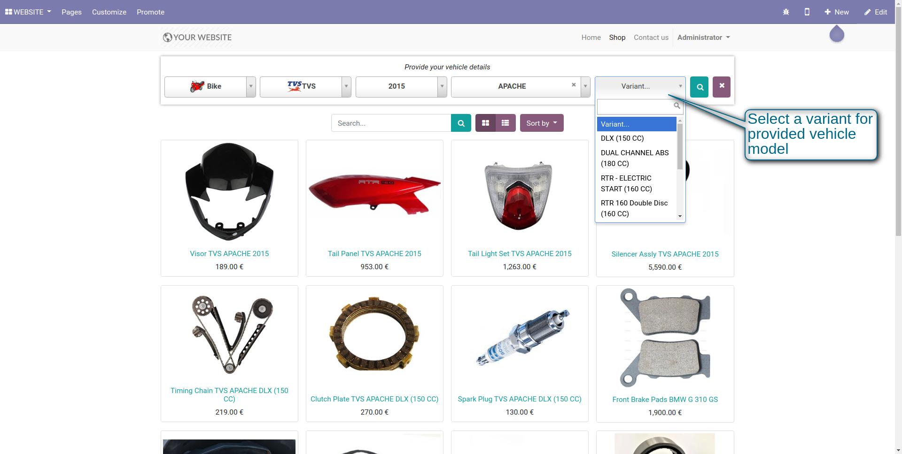Click the brake pads product image
Image resolution: width=902 pixels, height=454 pixels.
[665, 338]
